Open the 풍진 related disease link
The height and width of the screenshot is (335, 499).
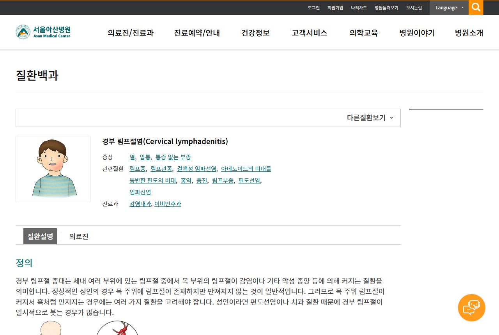tap(202, 180)
